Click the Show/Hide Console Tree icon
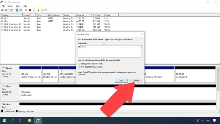Image resolution: width=220 pixels, height=124 pixels. pos(11,10)
